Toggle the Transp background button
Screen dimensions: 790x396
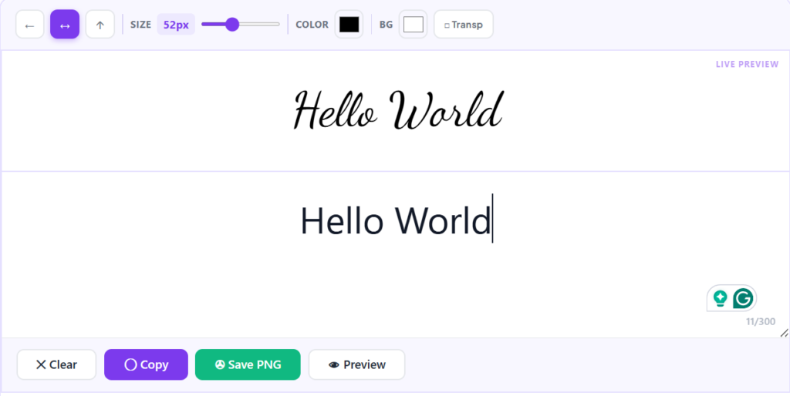[x=464, y=24]
